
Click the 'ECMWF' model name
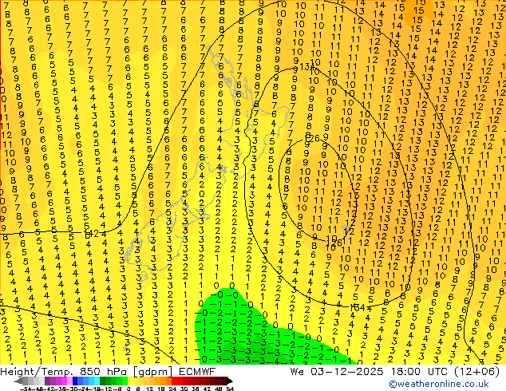197,372
